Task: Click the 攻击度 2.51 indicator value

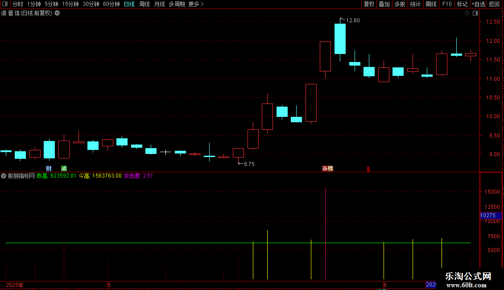Action: 138,176
